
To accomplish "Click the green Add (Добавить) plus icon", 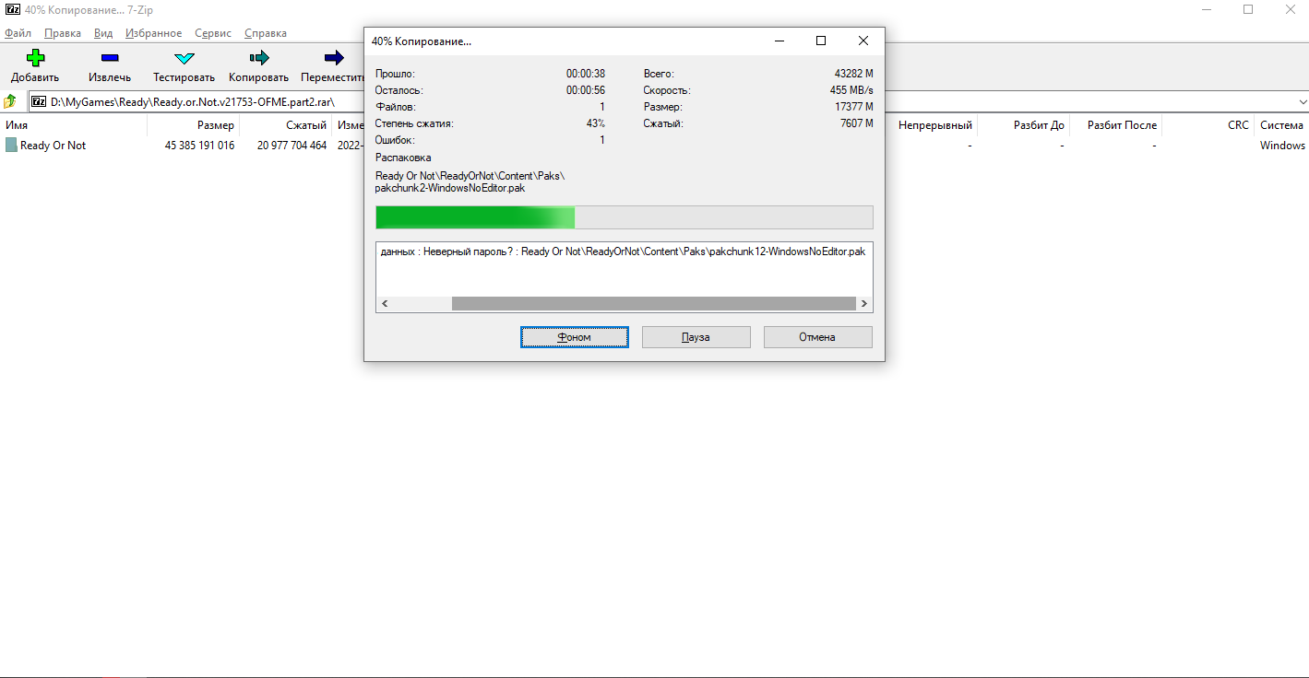I will pyautogui.click(x=35, y=58).
